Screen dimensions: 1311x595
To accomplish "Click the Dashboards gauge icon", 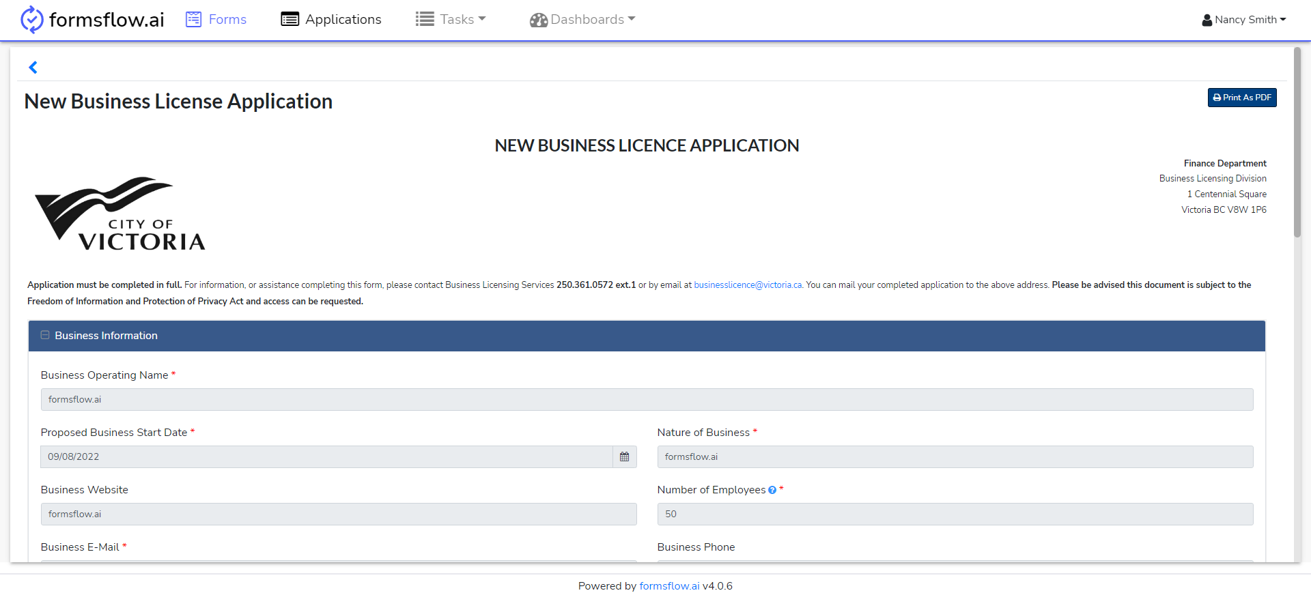I will click(538, 20).
